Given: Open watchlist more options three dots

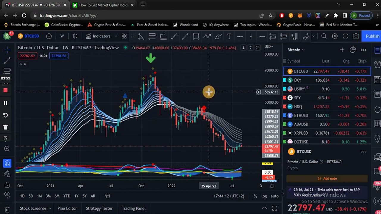Looking at the screenshot, I should 363,50.
